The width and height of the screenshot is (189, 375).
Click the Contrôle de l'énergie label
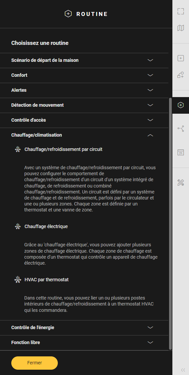tap(33, 327)
